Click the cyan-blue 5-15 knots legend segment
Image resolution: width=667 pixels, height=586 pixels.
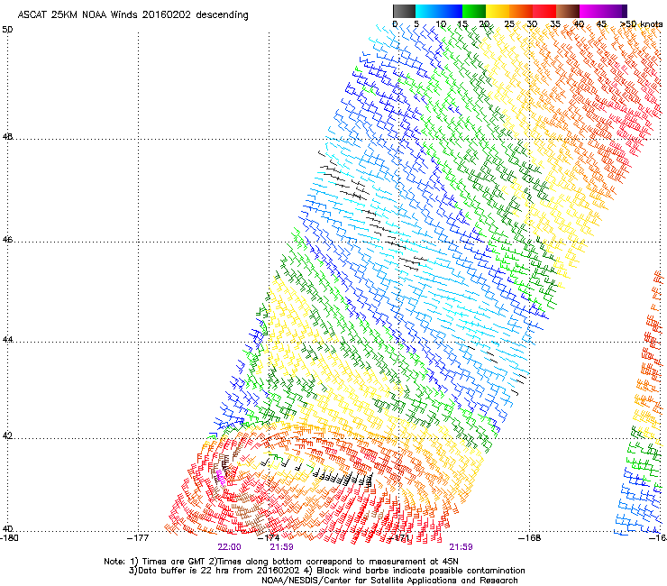439,11
